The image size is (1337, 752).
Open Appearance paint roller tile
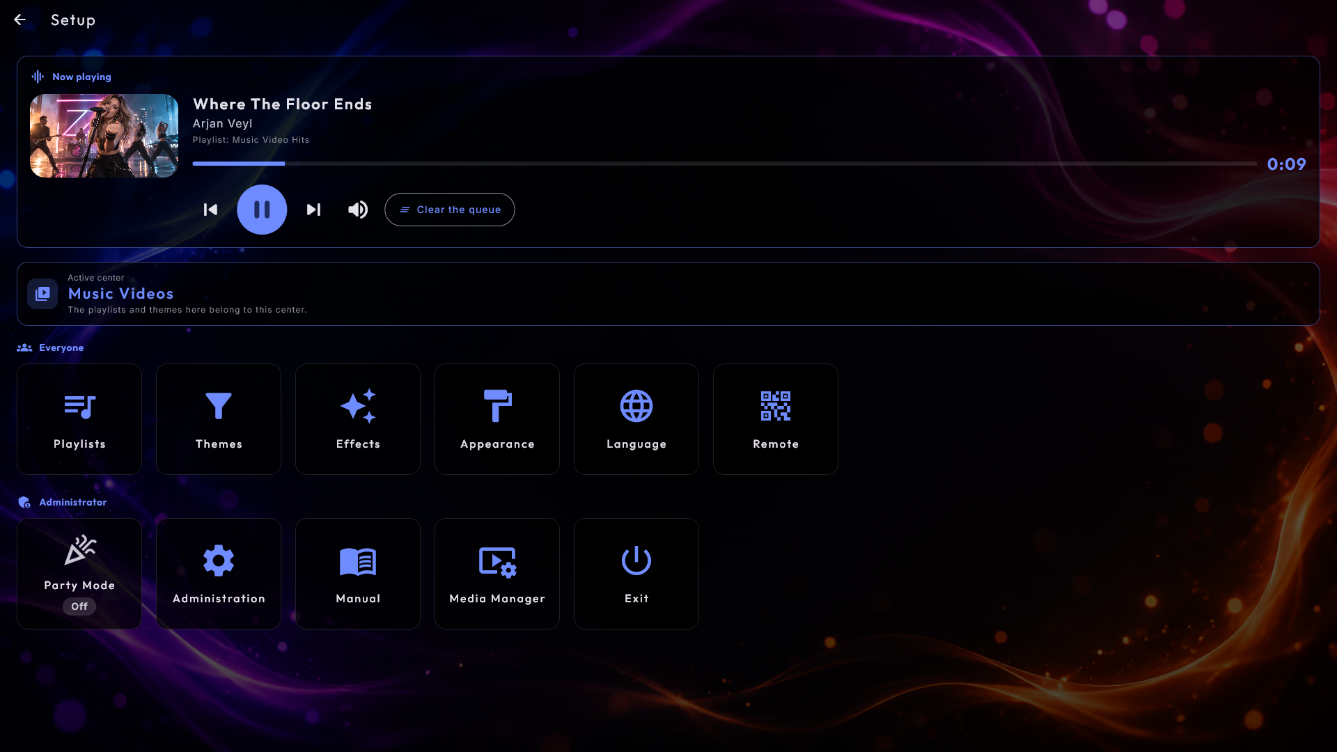[x=497, y=419]
